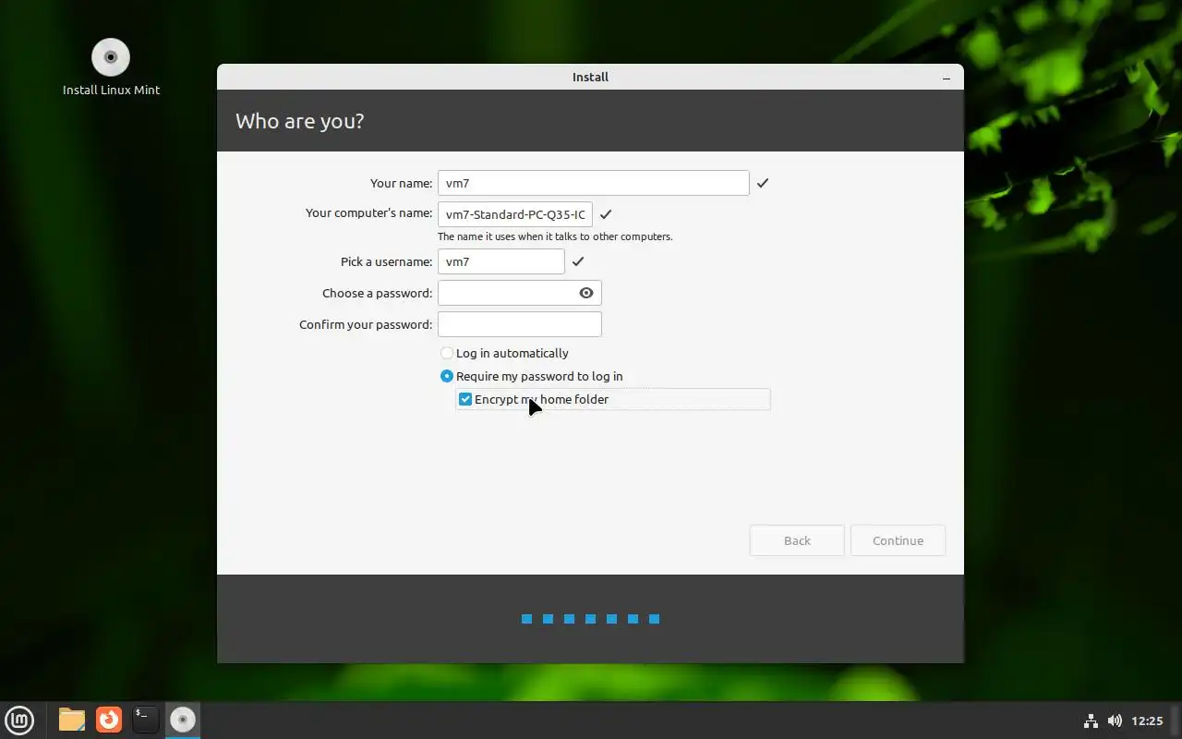The width and height of the screenshot is (1182, 739).
Task: Launch the file manager from the panel
Action: 71,720
